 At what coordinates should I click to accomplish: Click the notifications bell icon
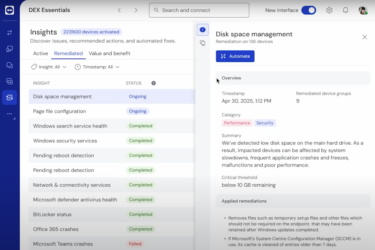click(x=345, y=10)
